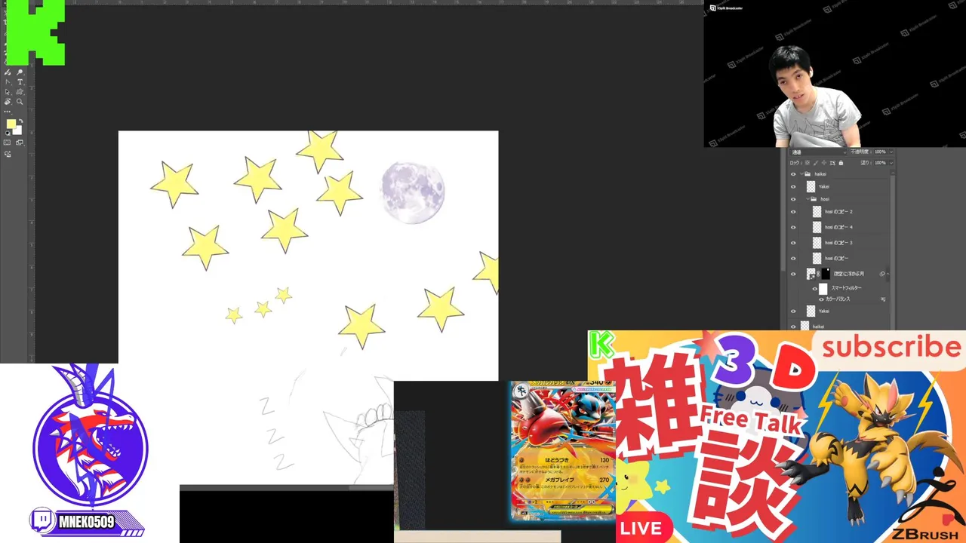Open the opacity dropdown arrow
This screenshot has height=543, width=966.
click(x=891, y=152)
